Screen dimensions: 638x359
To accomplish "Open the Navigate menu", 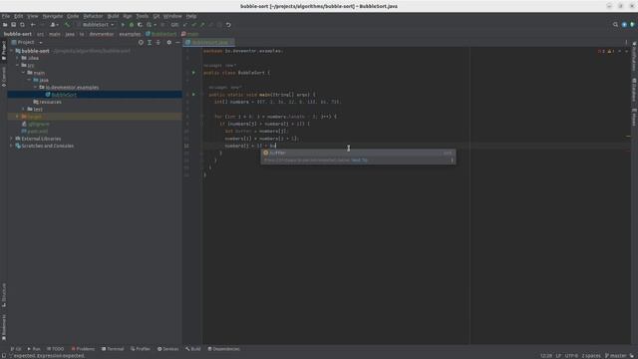I will click(x=53, y=16).
